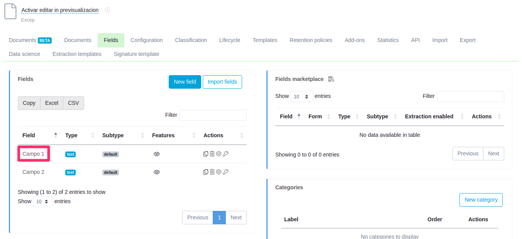Open the settings gear for Campo 2
This screenshot has width=522, height=239.
coord(219,172)
